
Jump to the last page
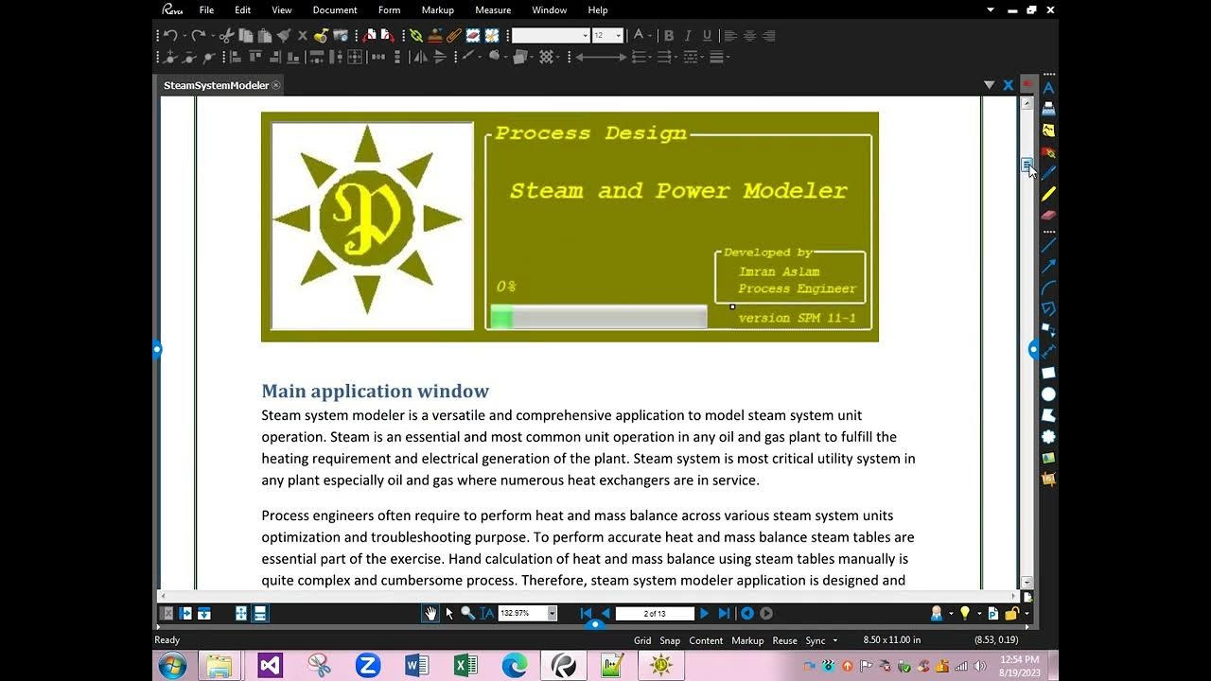(724, 613)
